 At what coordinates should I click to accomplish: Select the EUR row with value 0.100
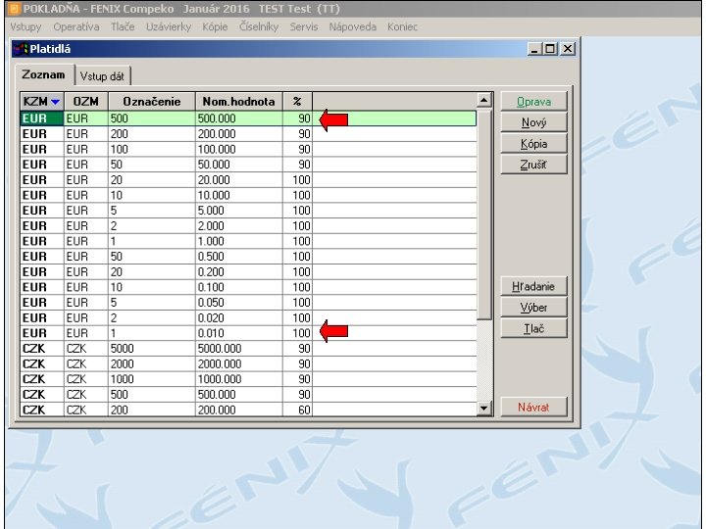coord(248,287)
